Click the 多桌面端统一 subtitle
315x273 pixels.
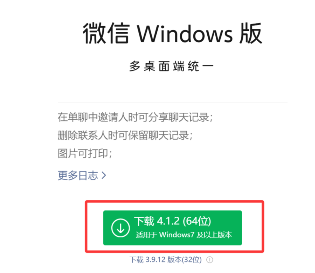click(x=171, y=66)
